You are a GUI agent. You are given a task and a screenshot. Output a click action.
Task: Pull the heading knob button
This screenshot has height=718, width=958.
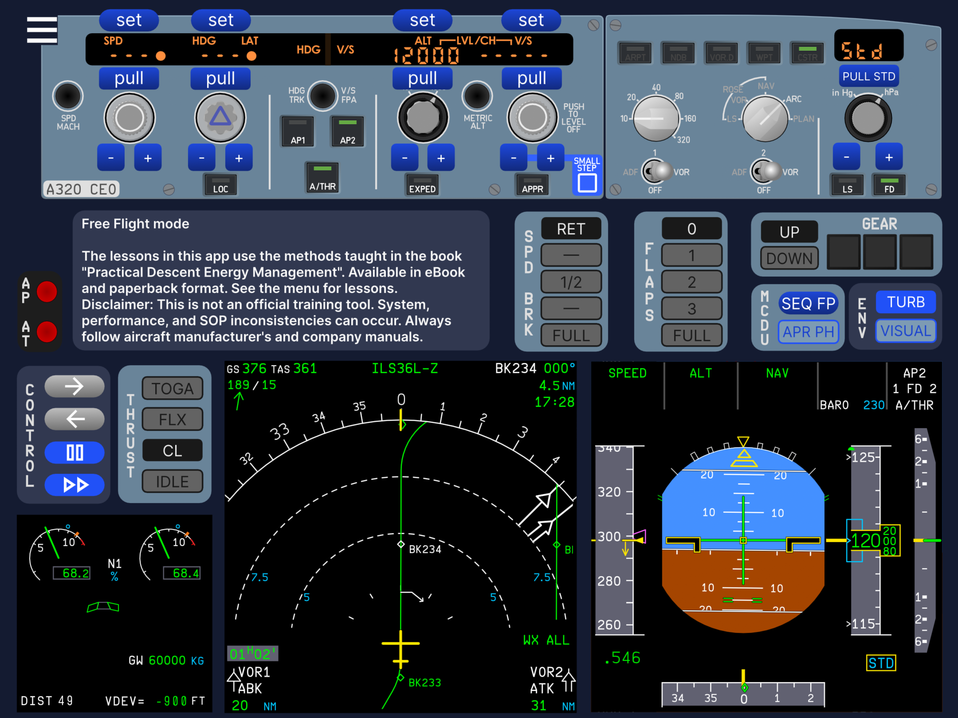click(x=220, y=78)
